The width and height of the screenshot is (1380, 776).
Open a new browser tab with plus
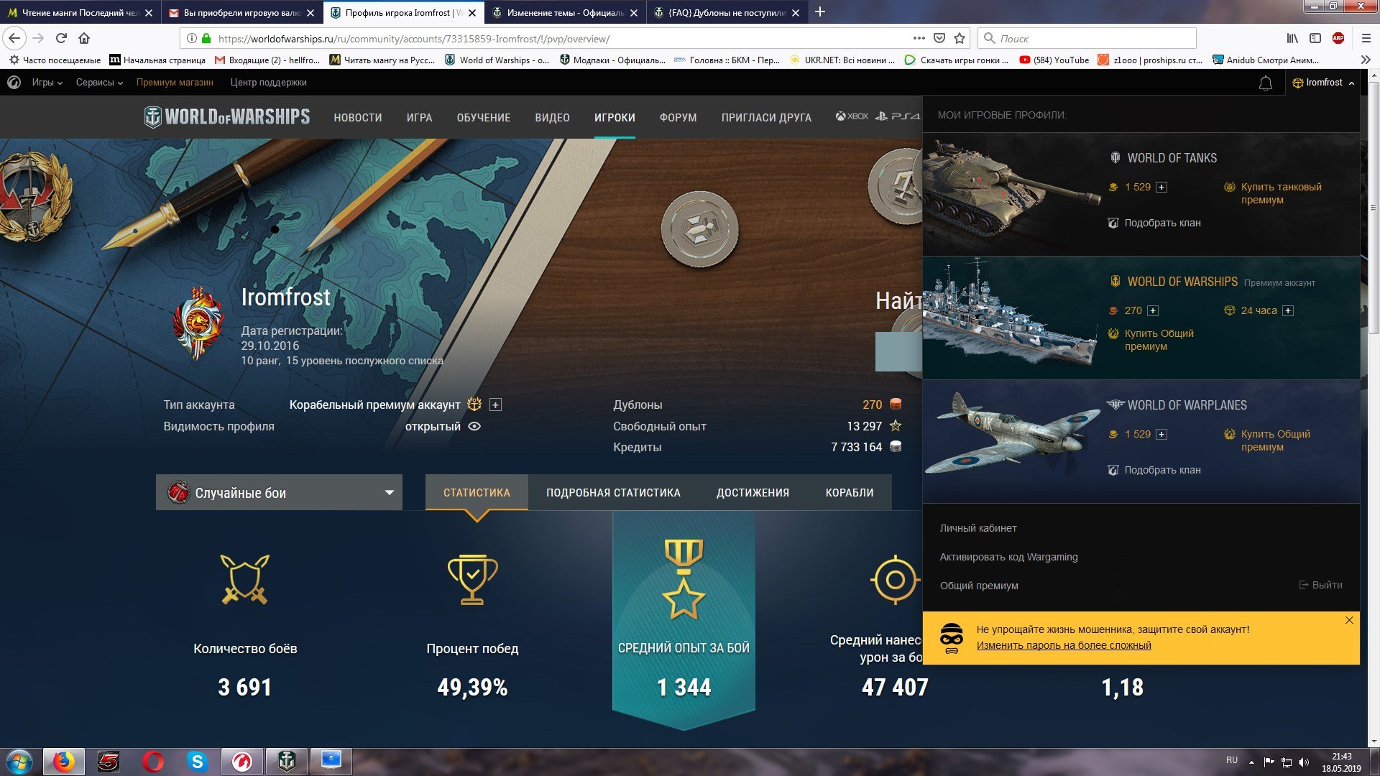(820, 12)
